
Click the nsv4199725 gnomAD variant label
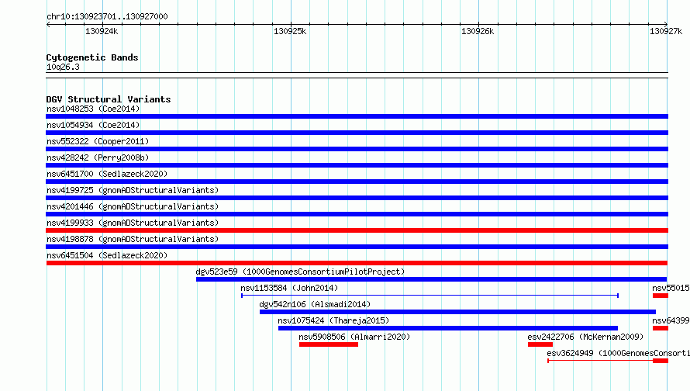[133, 190]
